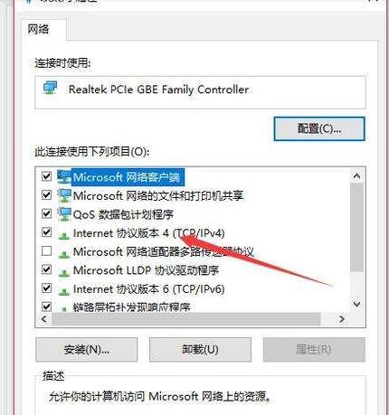Select Microsoft LLDP 协议驱动程序 list item

[146, 270]
